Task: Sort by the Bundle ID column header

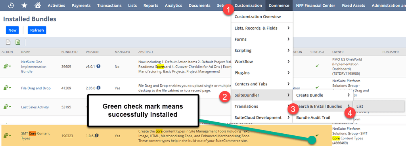Action: 69,52
